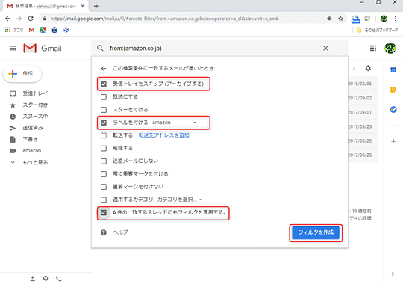The height and width of the screenshot is (284, 403).
Task: Check 既読にする checkbox
Action: [x=104, y=97]
